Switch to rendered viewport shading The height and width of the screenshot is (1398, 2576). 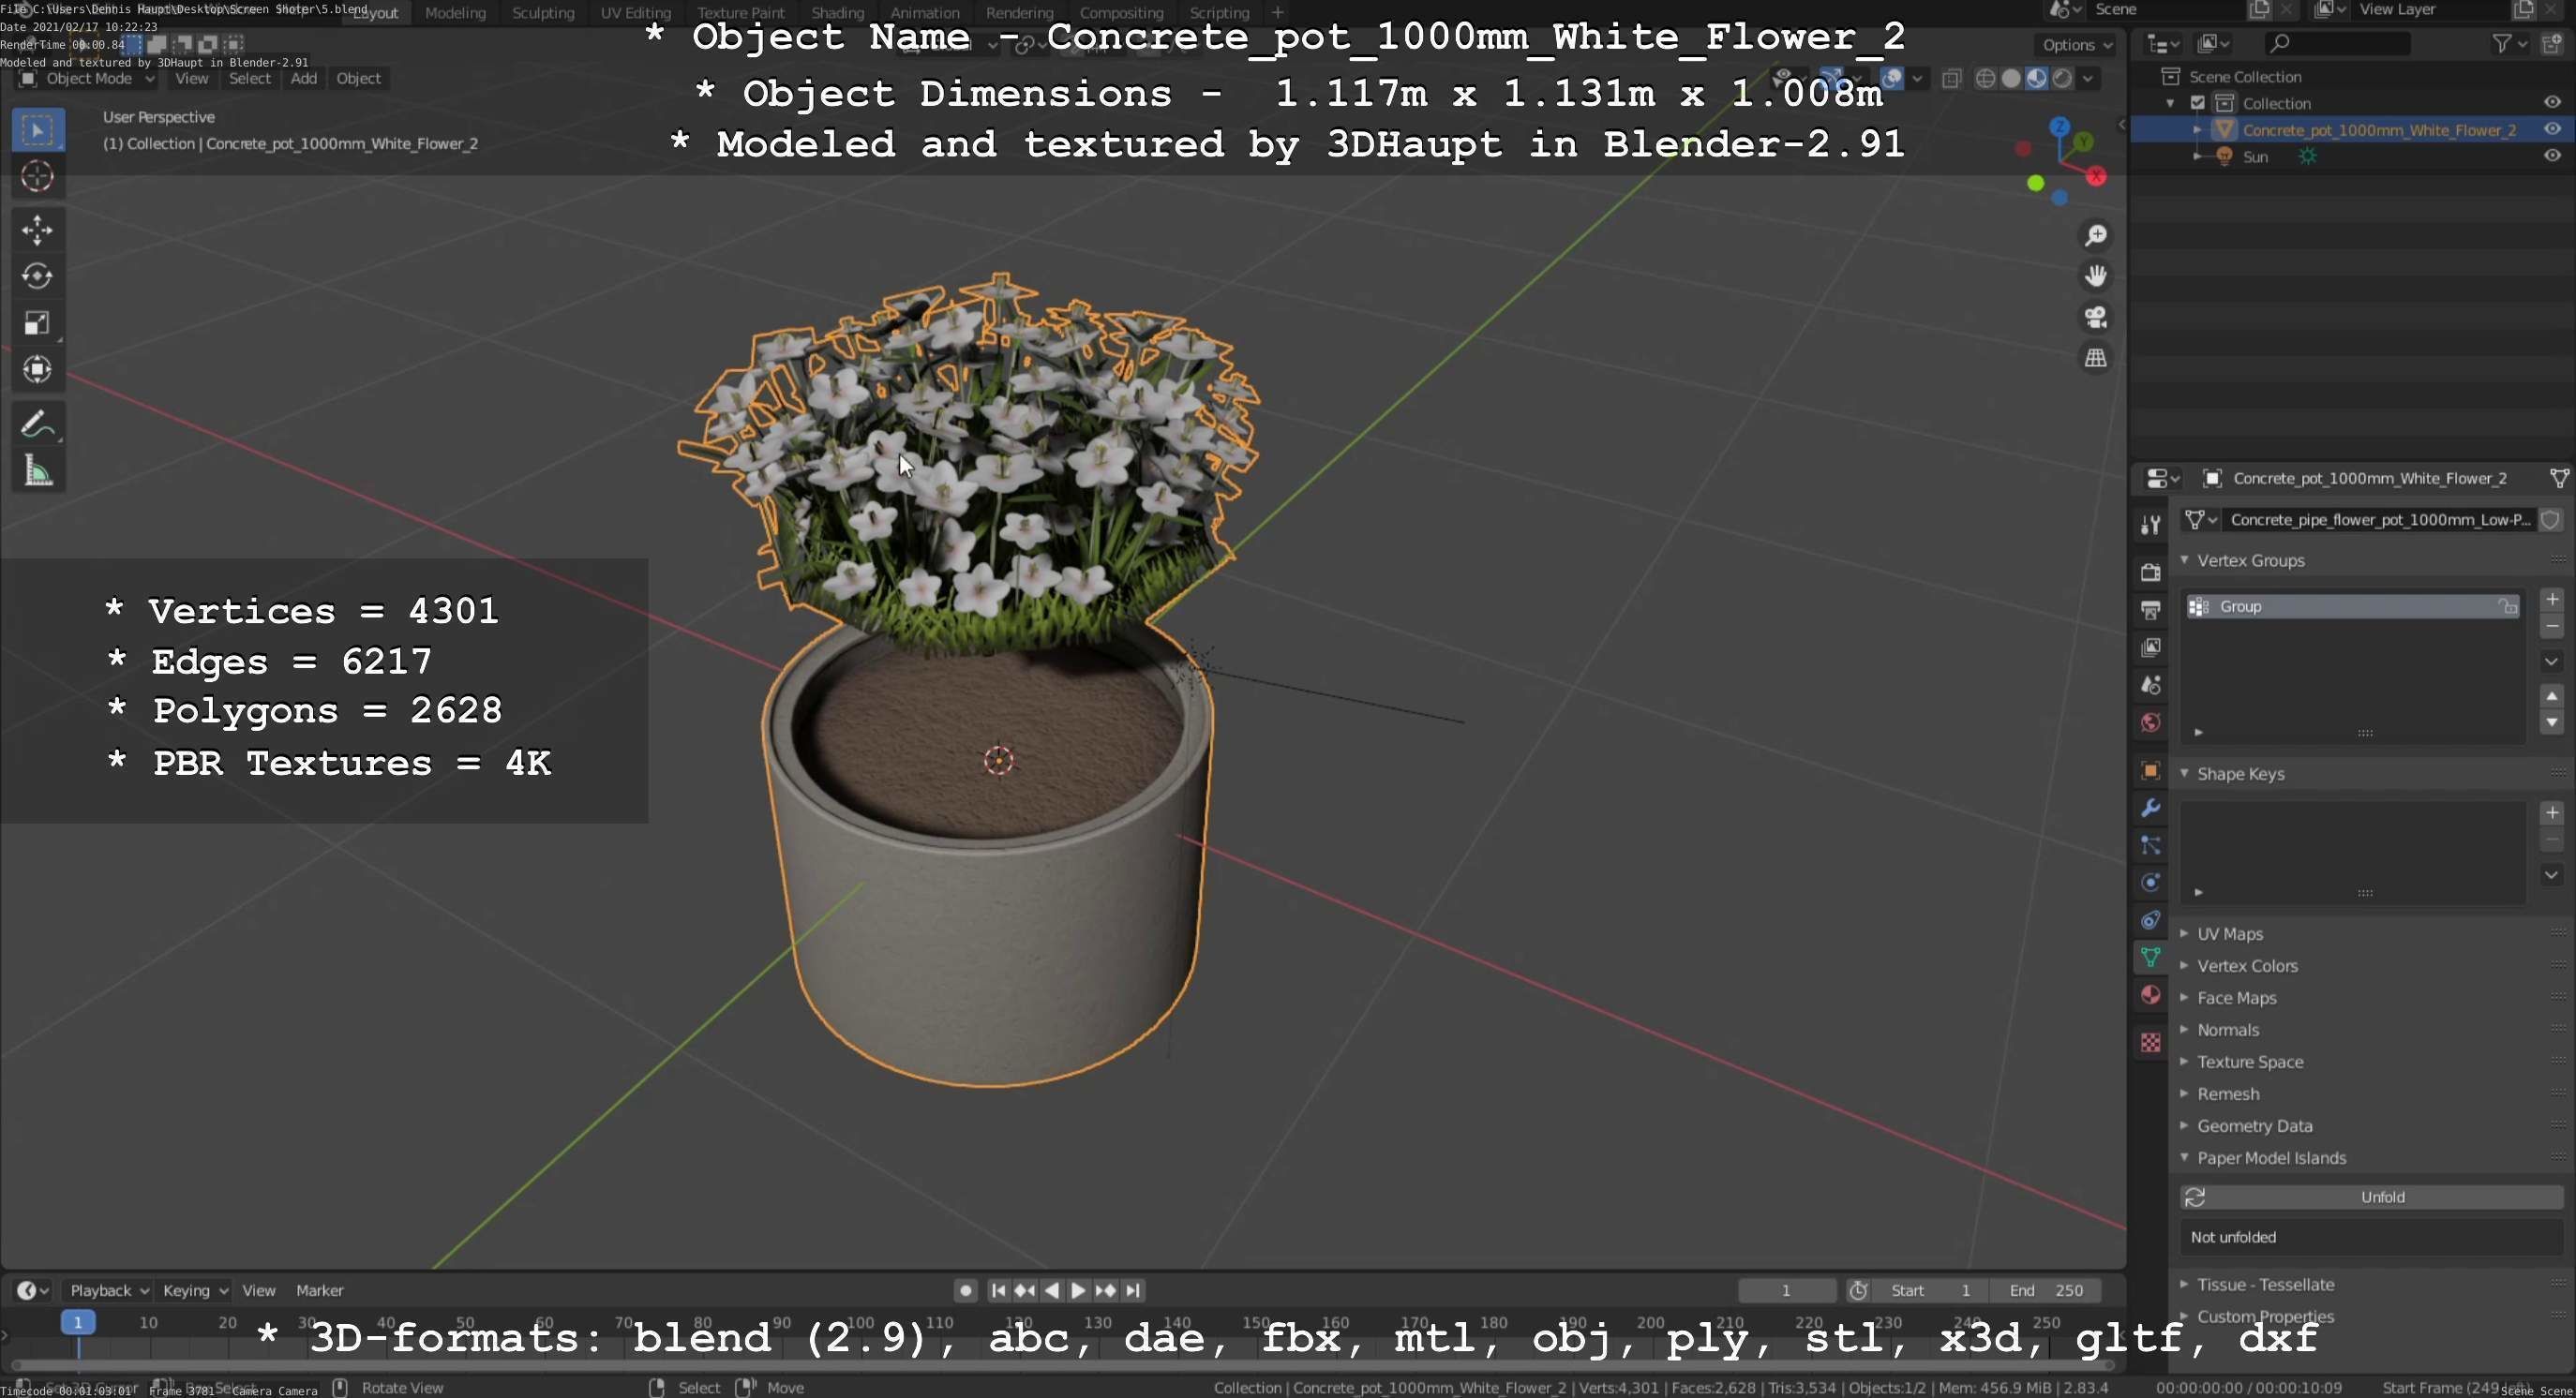click(x=2062, y=79)
